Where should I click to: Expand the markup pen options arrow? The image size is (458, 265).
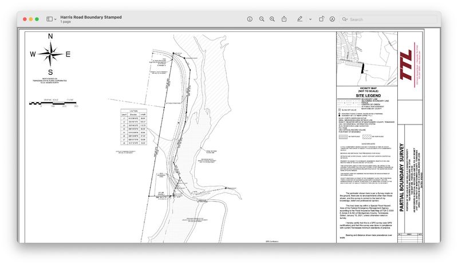[x=310, y=19]
